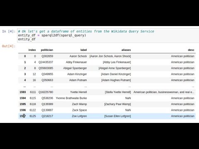This screenshot has height=149, width=199.
Task: Click label 'Aaron Schock'
Action: pos(78,56)
